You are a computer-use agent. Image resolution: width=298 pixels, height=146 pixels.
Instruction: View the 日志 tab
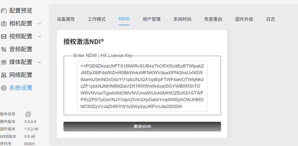pyautogui.click(x=270, y=19)
